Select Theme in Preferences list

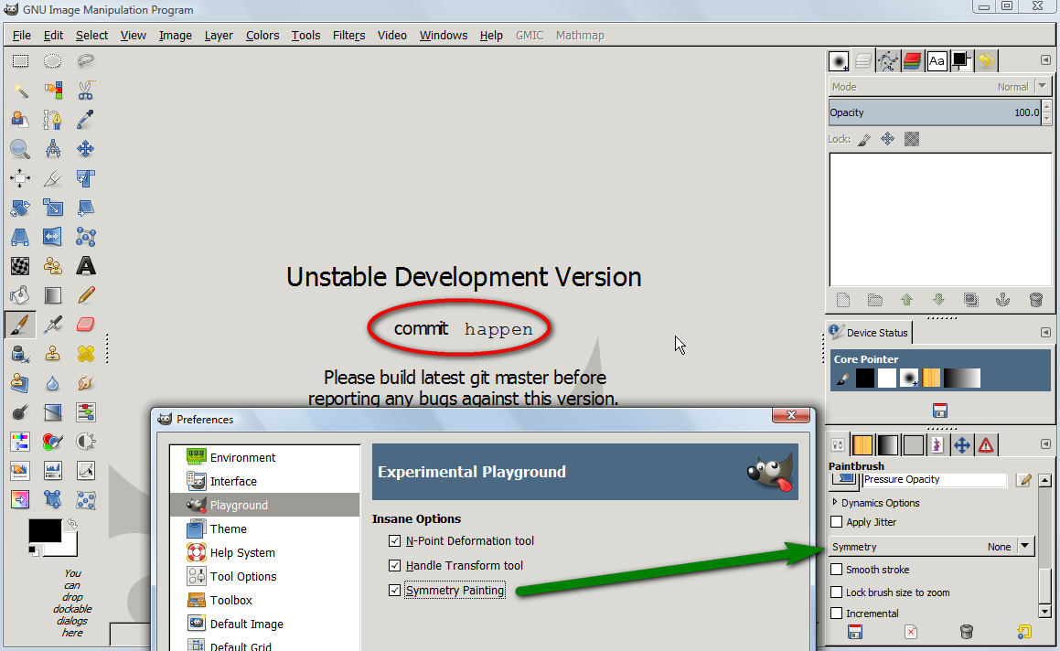coord(229,528)
